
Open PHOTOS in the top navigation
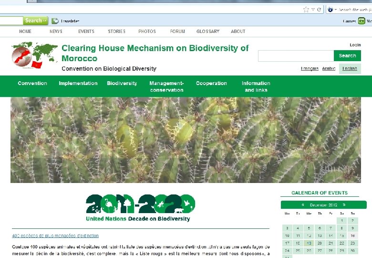[147, 32]
